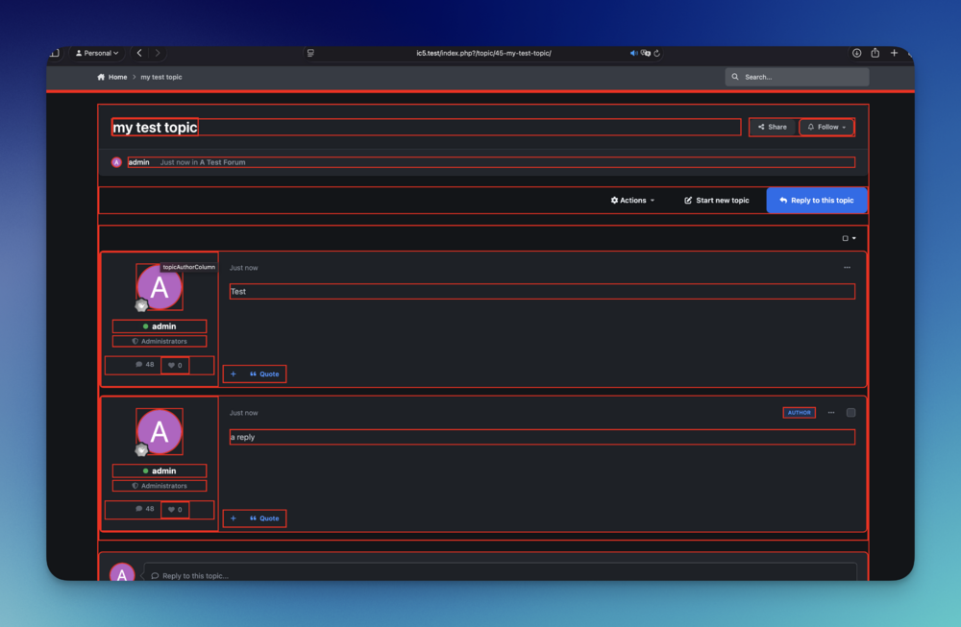Click 'Just now' timestamp on 'a reply' post
This screenshot has width=961, height=627.
pyautogui.click(x=243, y=413)
